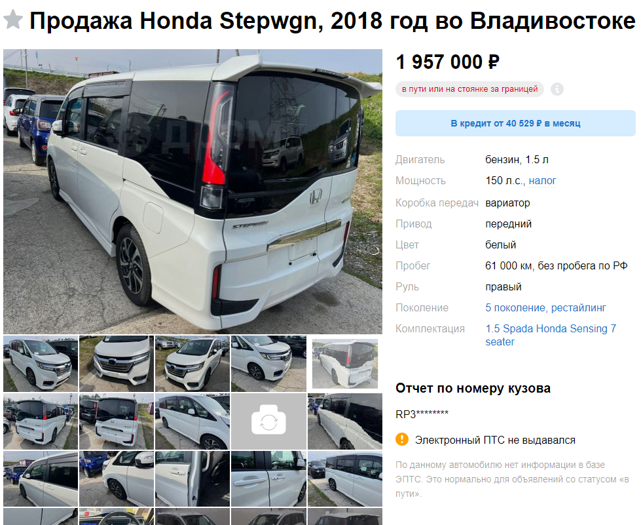Click the masked body number RP3********

pos(422,414)
